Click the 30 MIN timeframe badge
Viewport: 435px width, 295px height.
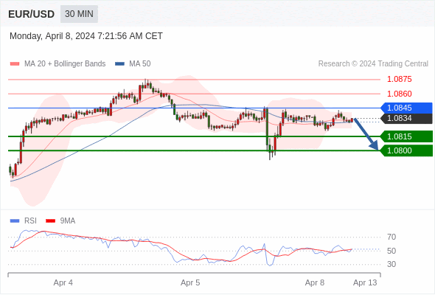click(x=79, y=14)
